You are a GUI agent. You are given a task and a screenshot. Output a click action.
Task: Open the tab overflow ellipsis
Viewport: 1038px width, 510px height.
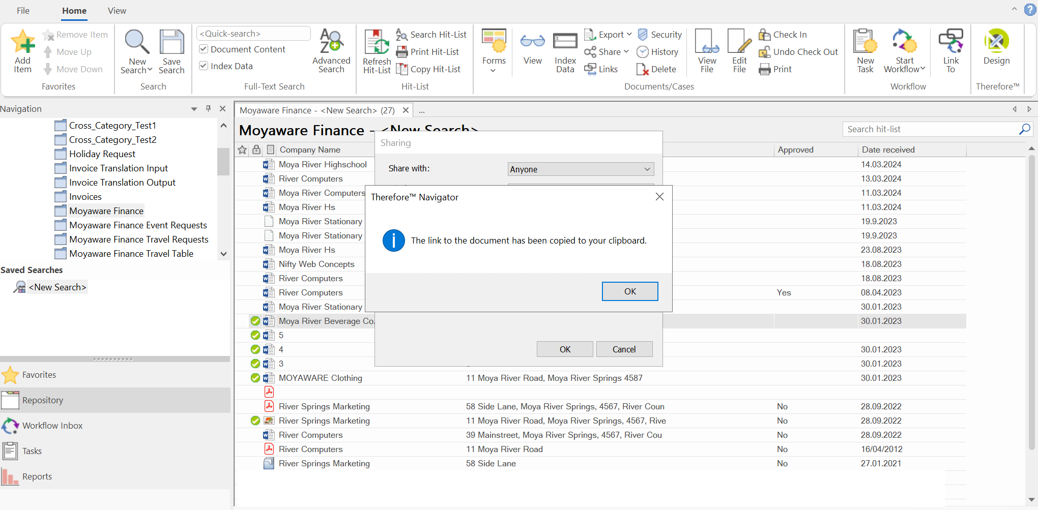point(422,110)
